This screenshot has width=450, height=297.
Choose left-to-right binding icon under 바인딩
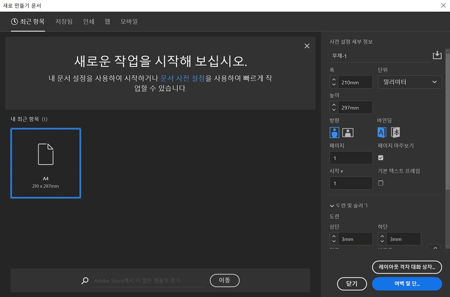click(382, 133)
